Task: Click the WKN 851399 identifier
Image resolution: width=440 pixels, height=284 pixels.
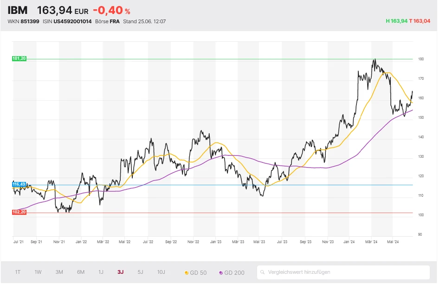Action: [x=23, y=21]
